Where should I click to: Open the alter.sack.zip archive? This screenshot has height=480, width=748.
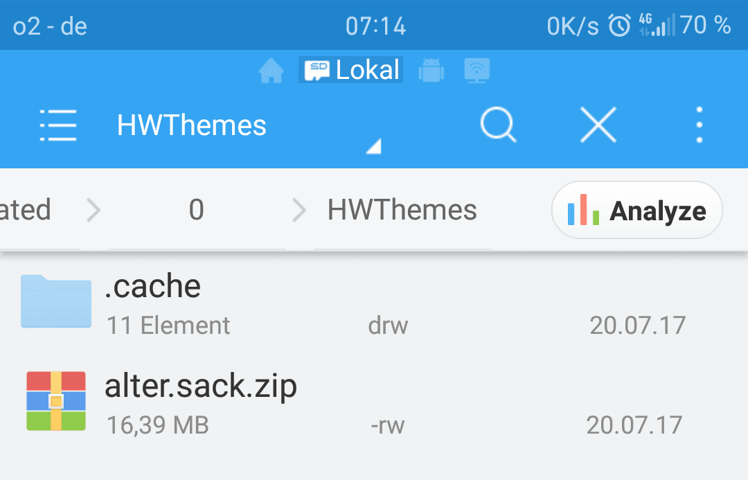coord(374,402)
